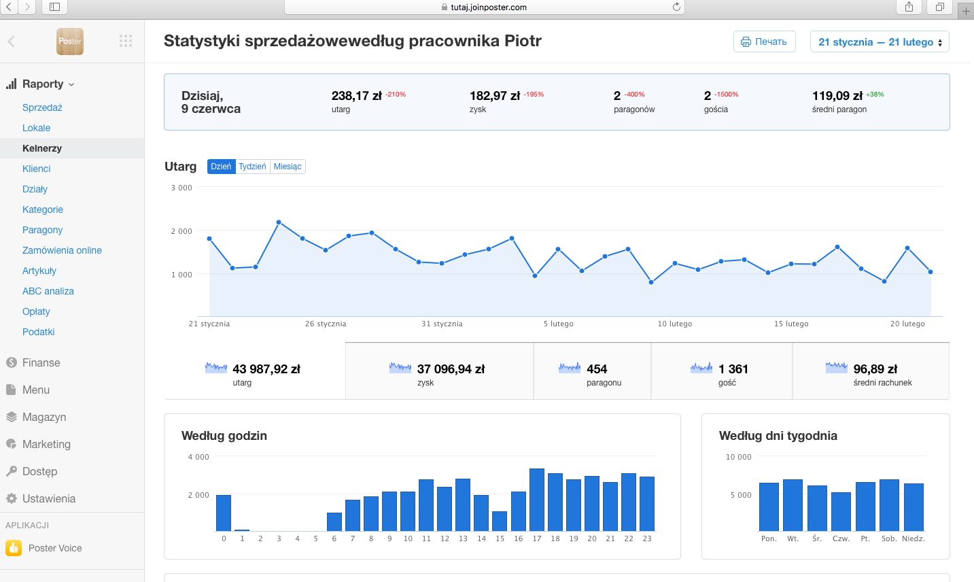Click the Pon. bar in Według dni tygodnia
Image resolution: width=974 pixels, height=582 pixels.
(769, 507)
